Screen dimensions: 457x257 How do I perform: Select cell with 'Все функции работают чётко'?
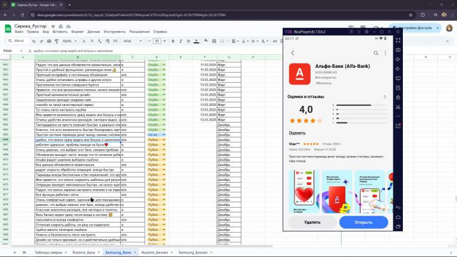point(77,195)
